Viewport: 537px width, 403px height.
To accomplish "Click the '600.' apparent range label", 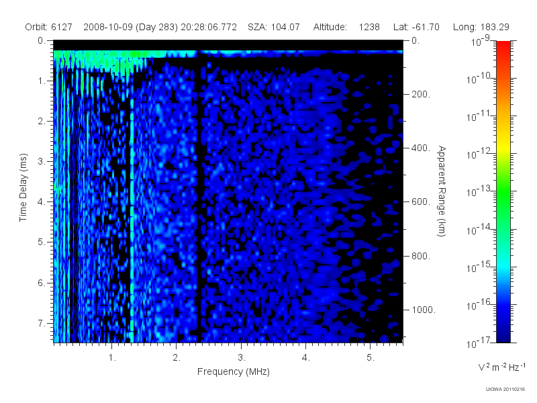I will [x=420, y=202].
